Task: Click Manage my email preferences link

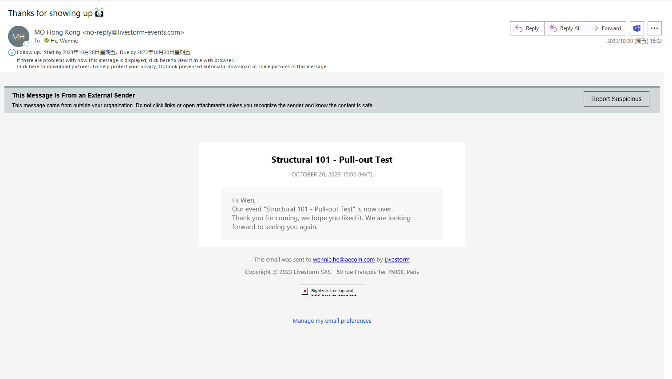Action: pos(332,321)
